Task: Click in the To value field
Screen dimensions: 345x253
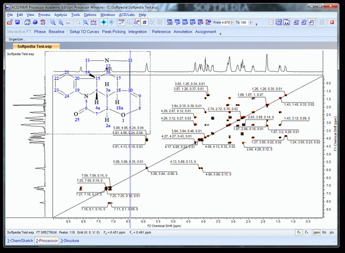Action: pos(244,22)
